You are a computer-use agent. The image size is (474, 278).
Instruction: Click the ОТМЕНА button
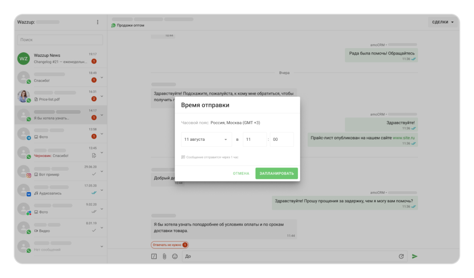coord(241,173)
